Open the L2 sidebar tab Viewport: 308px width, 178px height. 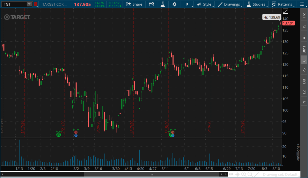[304, 92]
